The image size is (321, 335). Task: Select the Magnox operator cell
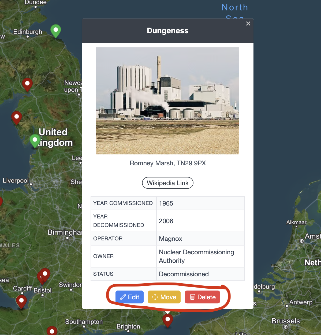click(x=171, y=239)
